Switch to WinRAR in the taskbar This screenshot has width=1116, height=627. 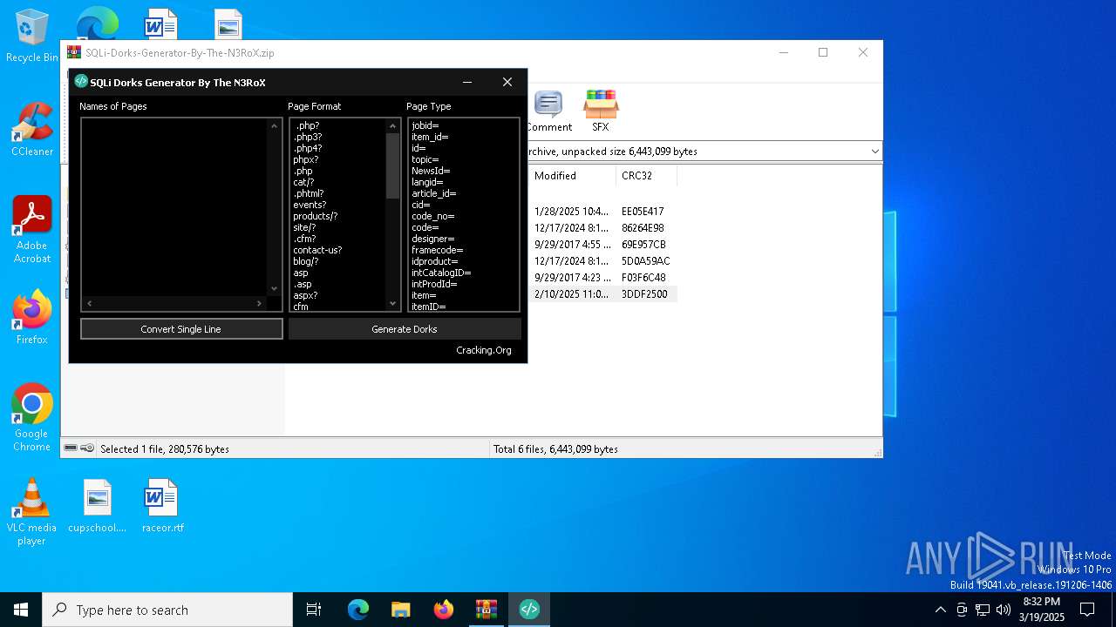(487, 610)
